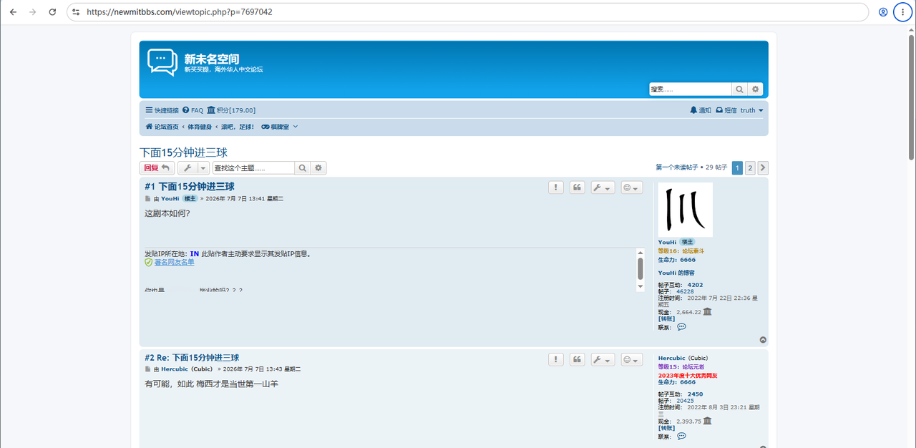Click the forum speech-bubble logo

[x=162, y=62]
